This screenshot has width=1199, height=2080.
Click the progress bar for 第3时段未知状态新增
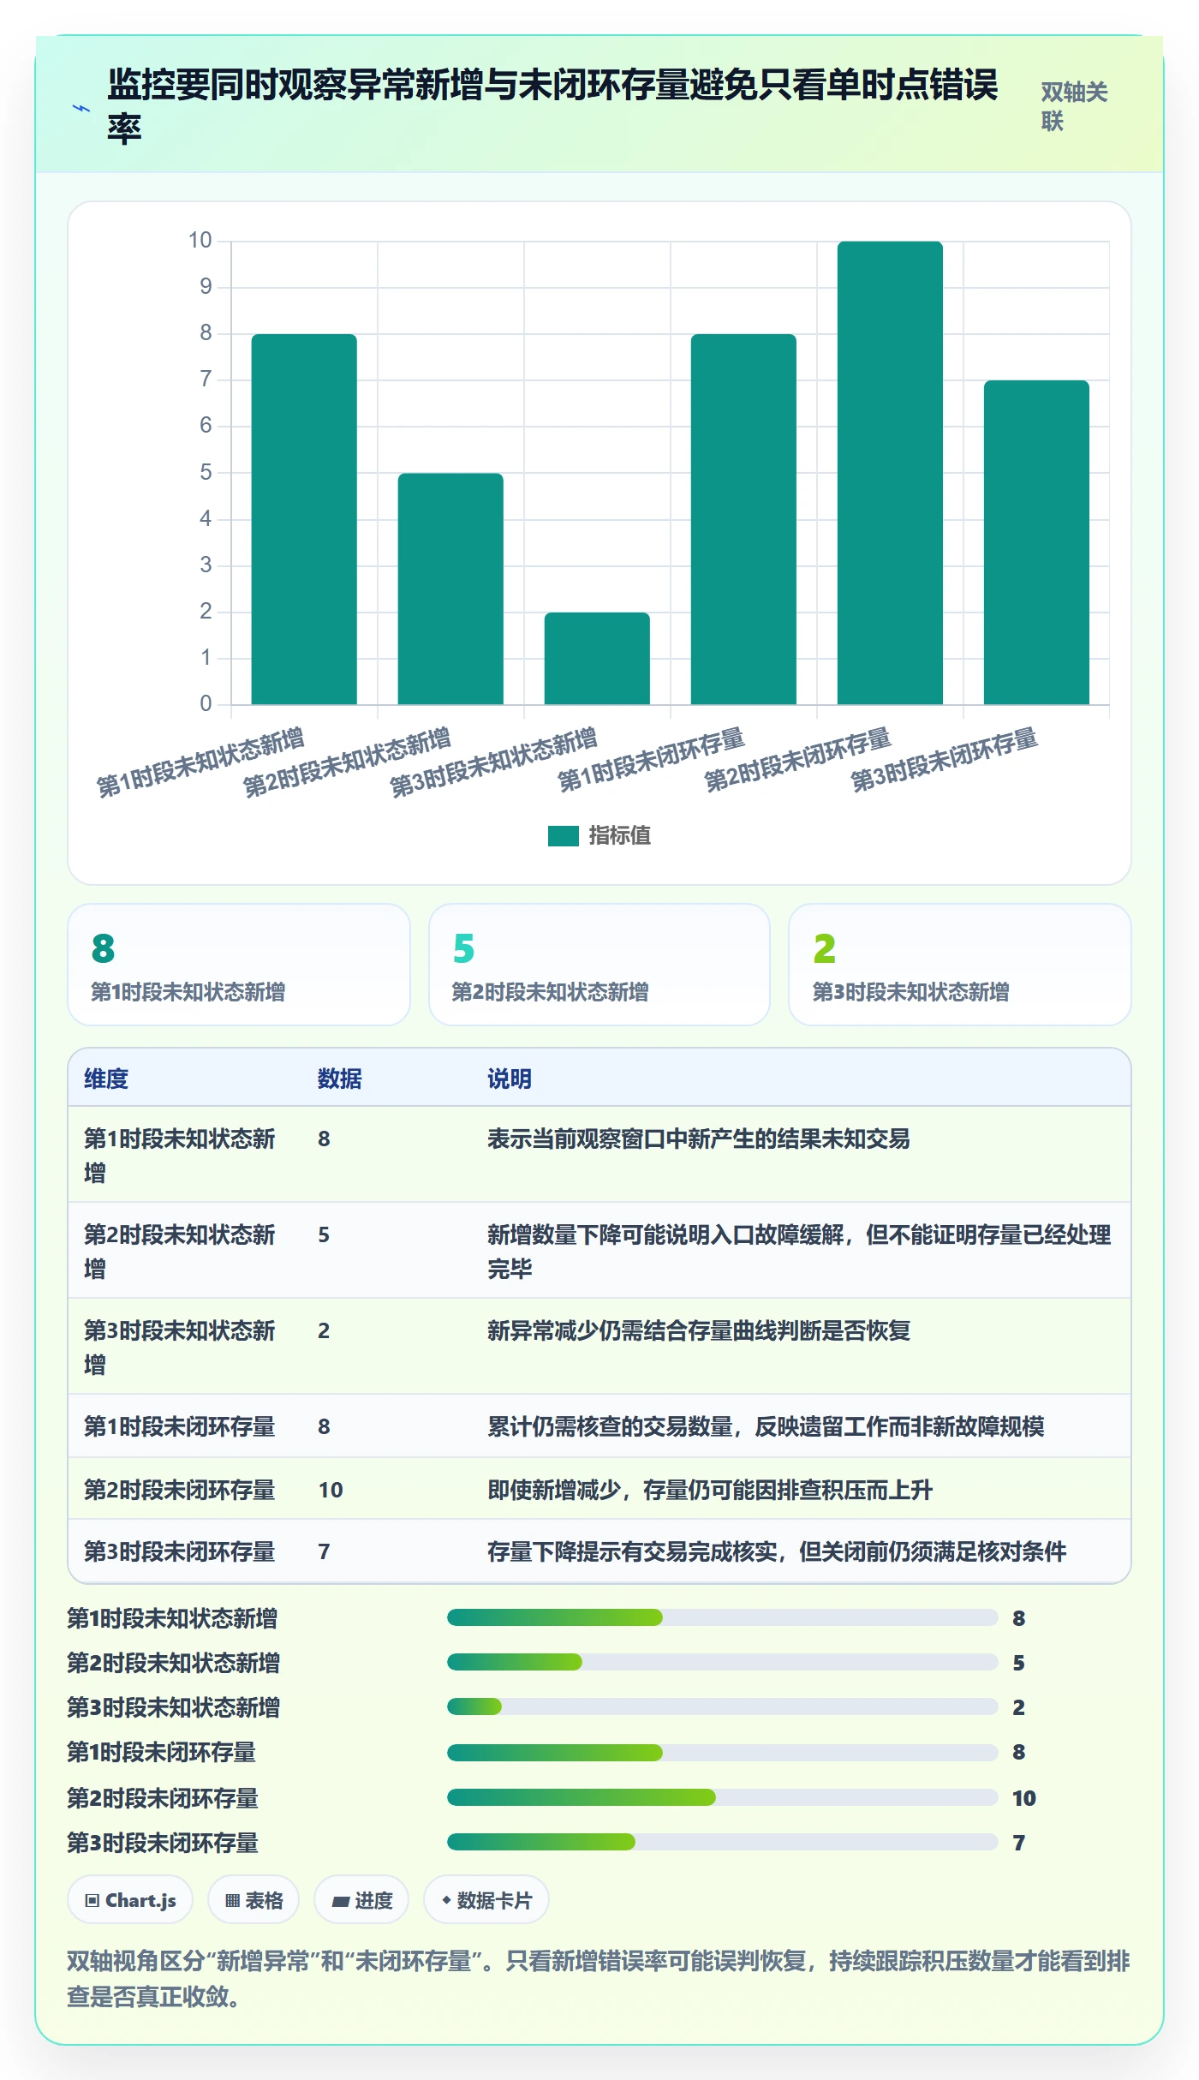coord(722,1706)
